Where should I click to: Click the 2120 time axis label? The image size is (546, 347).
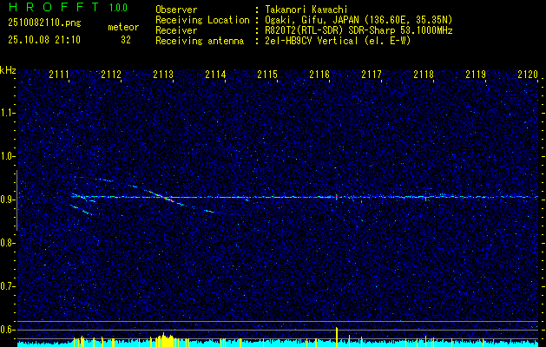(528, 74)
